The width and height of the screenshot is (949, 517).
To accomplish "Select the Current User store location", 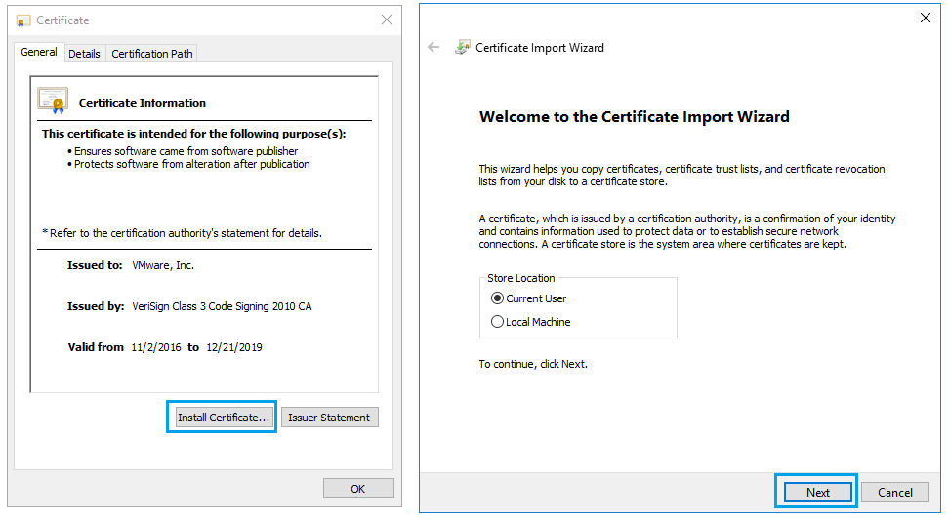I will (x=498, y=298).
